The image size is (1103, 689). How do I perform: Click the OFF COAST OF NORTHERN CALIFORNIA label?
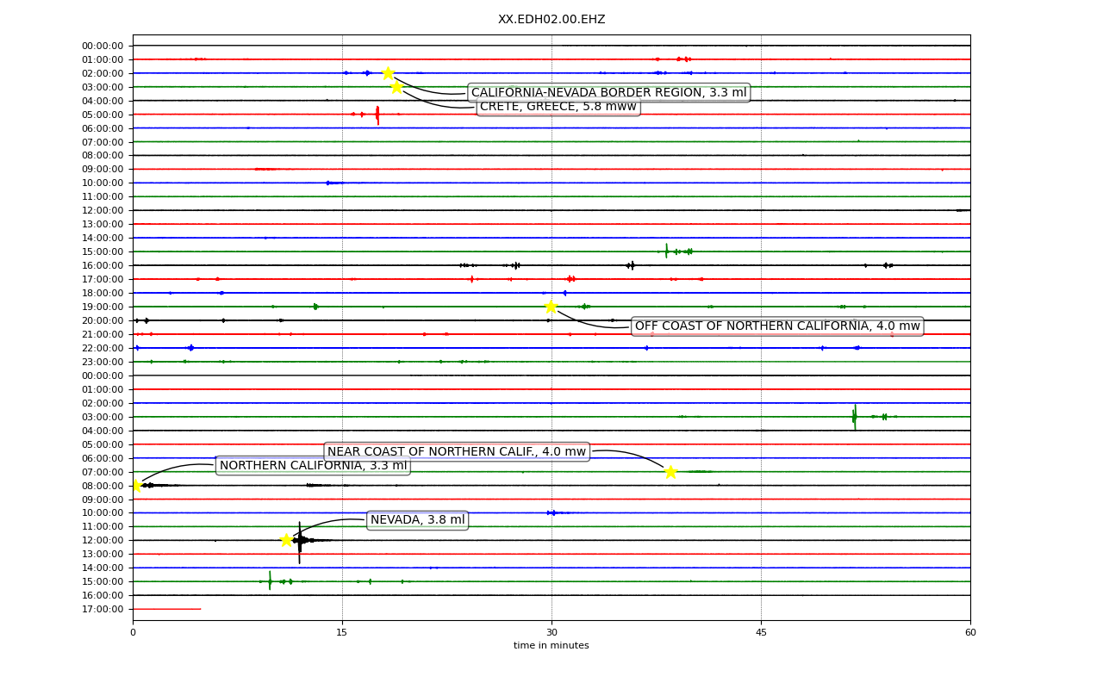(x=777, y=326)
